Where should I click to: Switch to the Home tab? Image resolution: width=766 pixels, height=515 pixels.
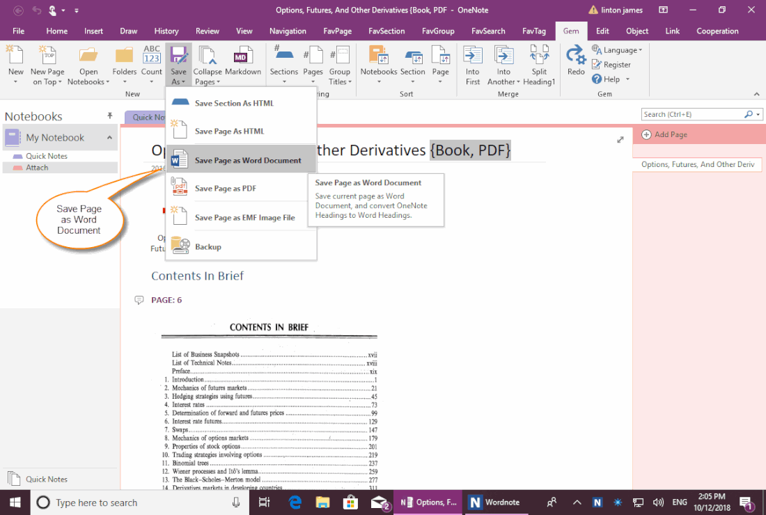click(x=57, y=31)
